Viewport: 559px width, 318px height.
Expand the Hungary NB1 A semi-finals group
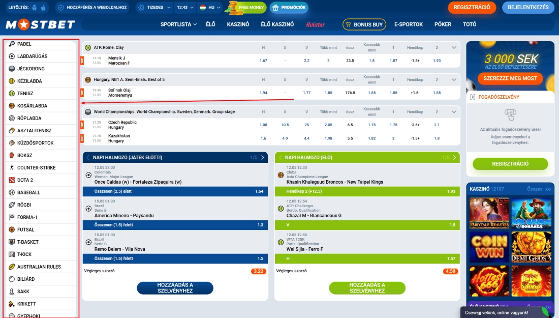(x=454, y=79)
